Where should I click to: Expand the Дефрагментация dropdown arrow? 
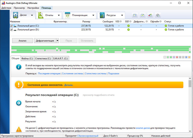pyautogui.click(x=57, y=40)
